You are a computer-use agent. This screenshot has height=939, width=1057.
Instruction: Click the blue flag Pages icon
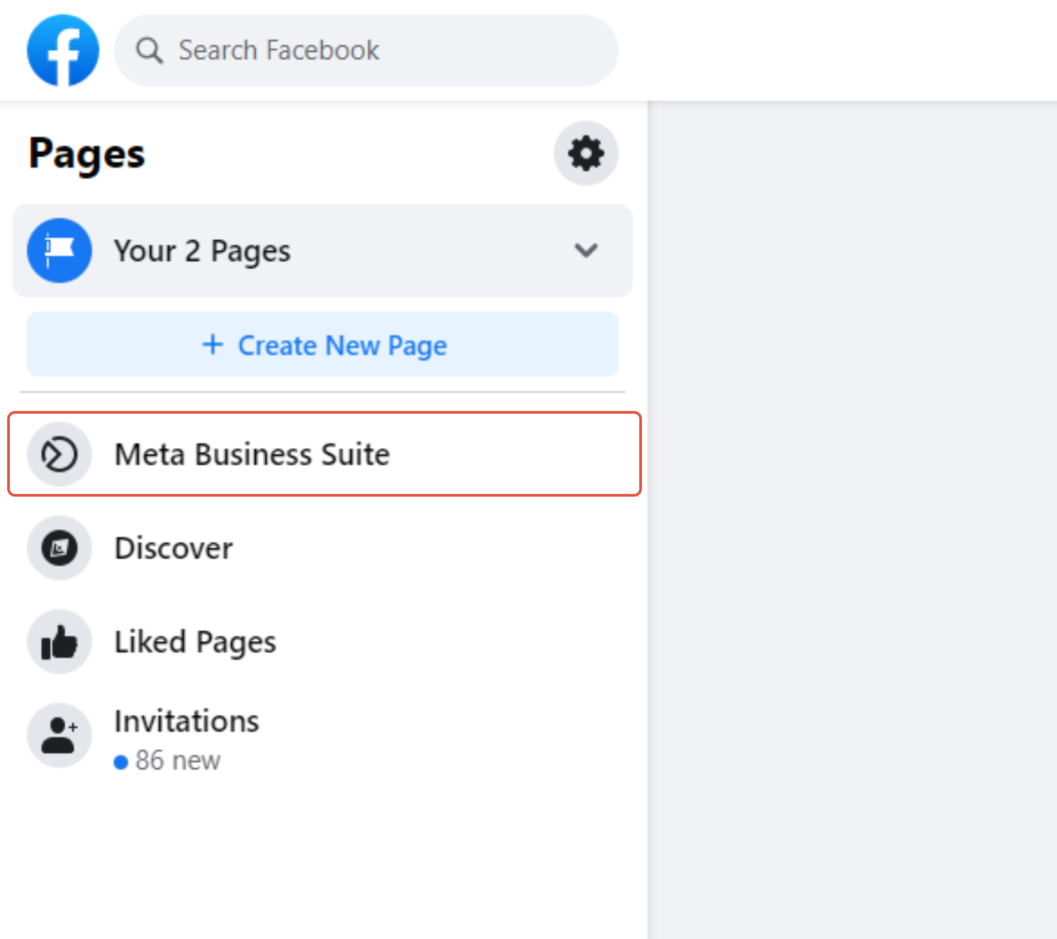59,250
